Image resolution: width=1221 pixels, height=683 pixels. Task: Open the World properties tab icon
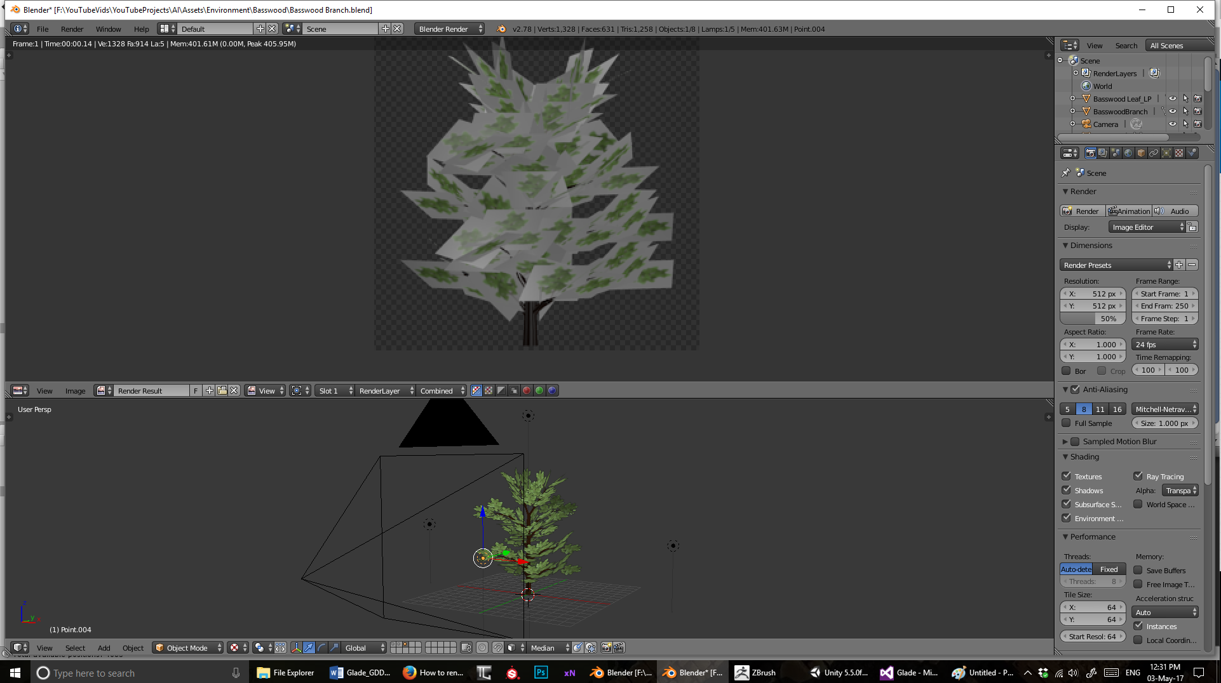click(1128, 153)
